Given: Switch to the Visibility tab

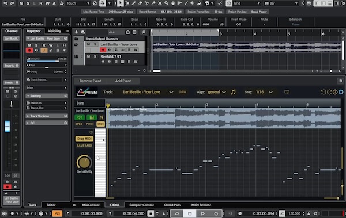Looking at the screenshot, I should tap(55, 31).
